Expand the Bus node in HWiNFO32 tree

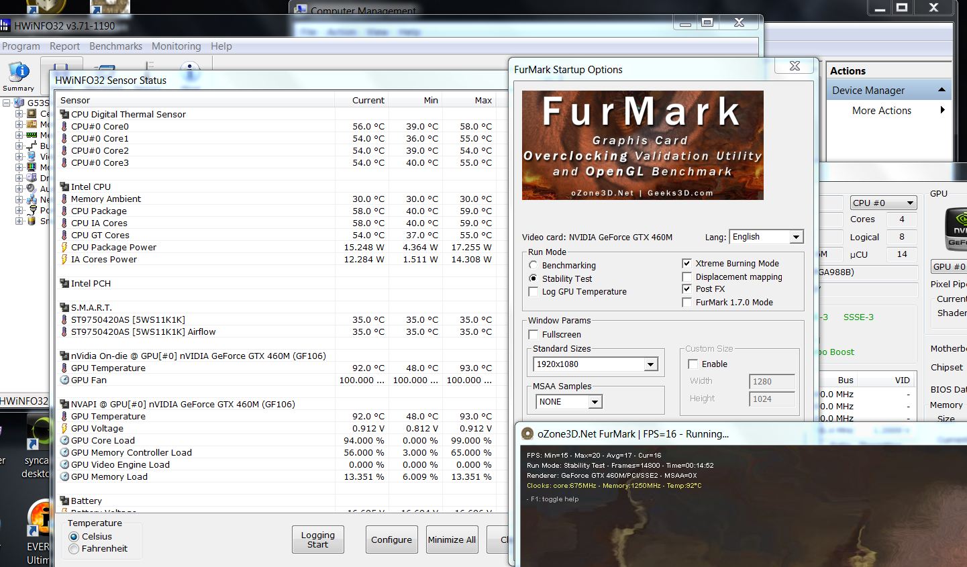click(x=19, y=146)
